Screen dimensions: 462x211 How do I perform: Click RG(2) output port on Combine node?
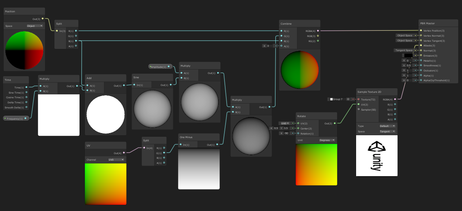coord(318,41)
